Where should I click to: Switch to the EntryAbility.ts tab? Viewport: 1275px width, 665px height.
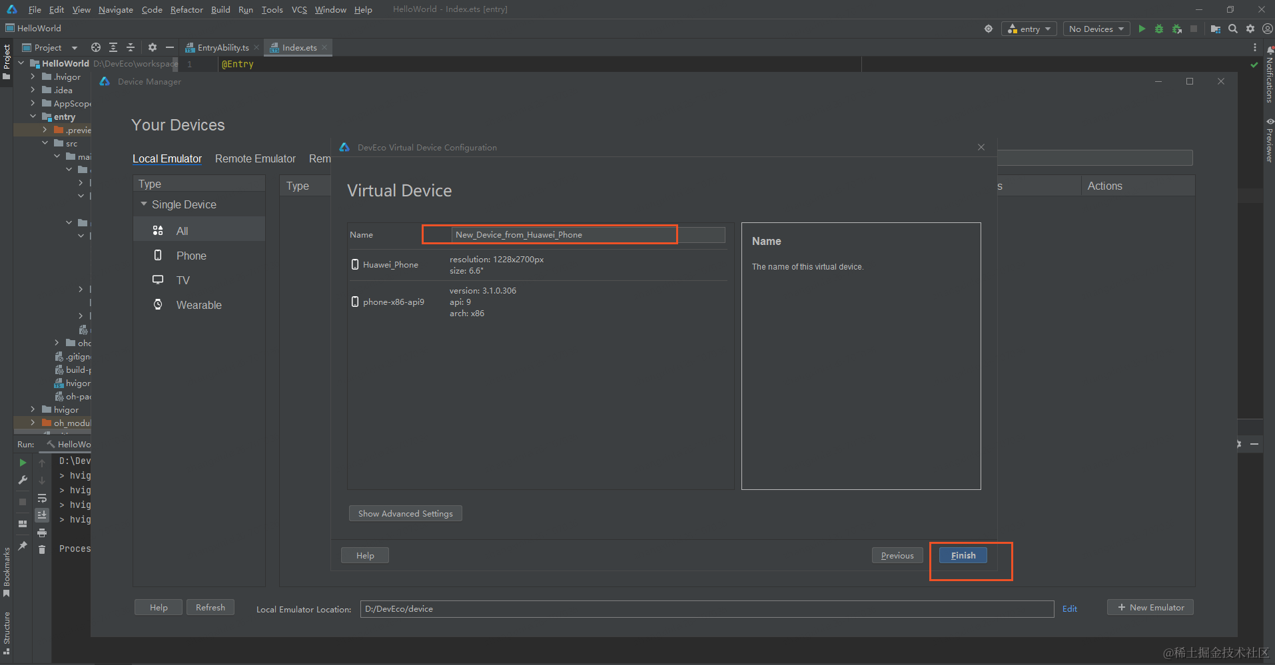tap(223, 47)
